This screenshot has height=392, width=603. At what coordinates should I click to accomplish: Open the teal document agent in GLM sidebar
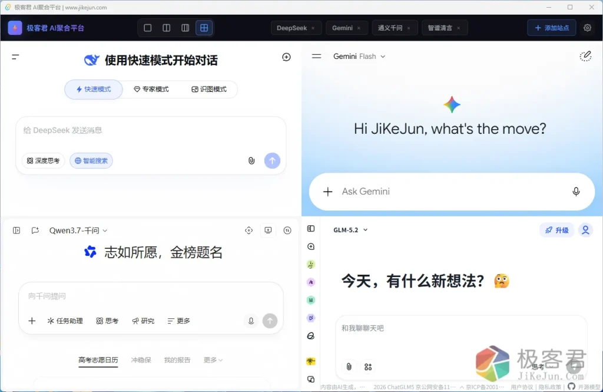[311, 300]
